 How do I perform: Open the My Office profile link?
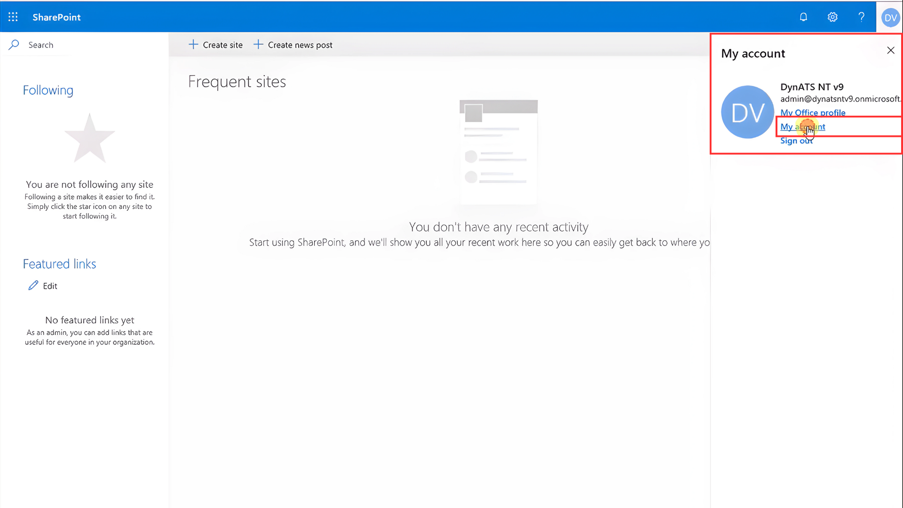click(813, 113)
